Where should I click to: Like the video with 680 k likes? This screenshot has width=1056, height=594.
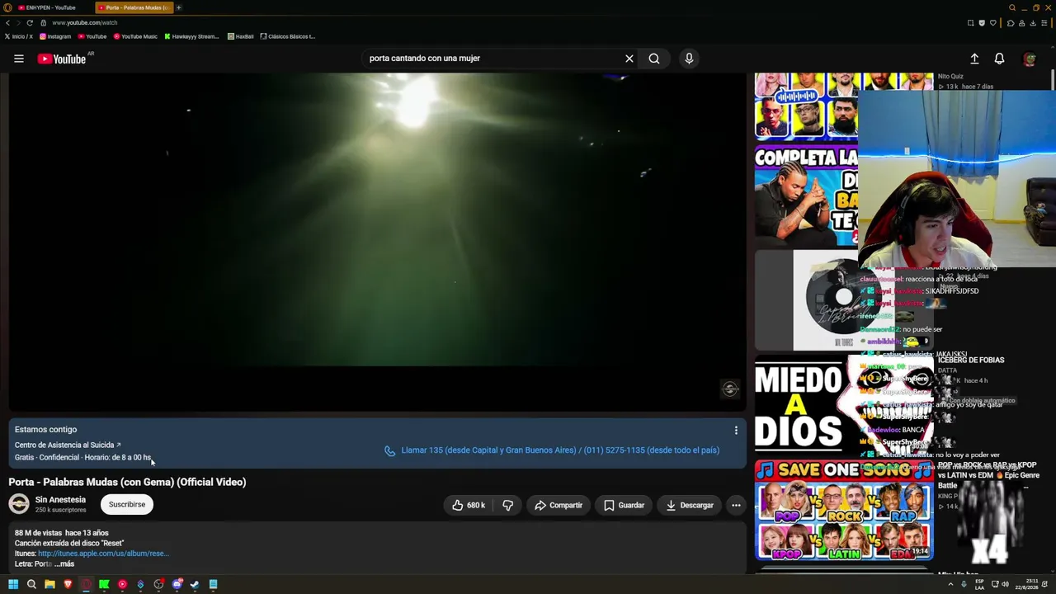(x=468, y=505)
